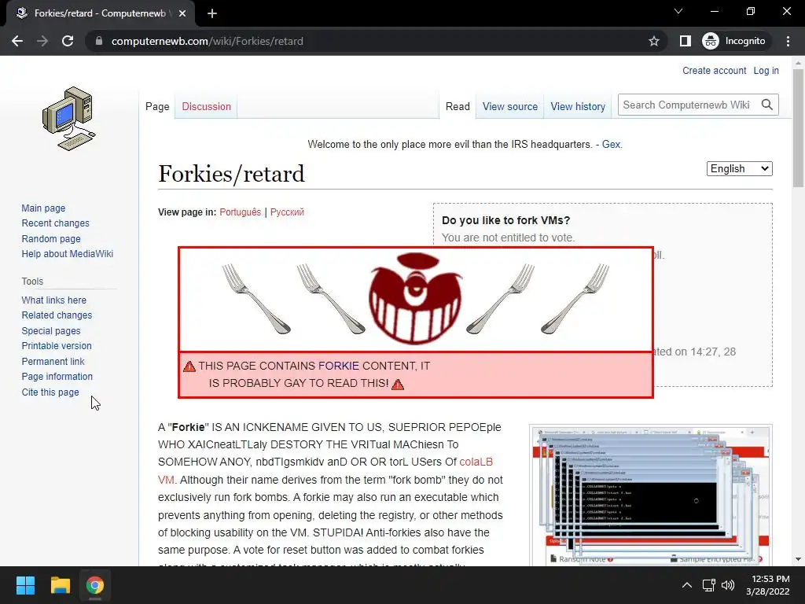The height and width of the screenshot is (604, 805).
Task: Click the browser forward arrow
Action: click(42, 41)
